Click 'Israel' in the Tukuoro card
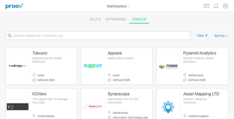The width and height of the screenshot is (234, 119). 41,75
